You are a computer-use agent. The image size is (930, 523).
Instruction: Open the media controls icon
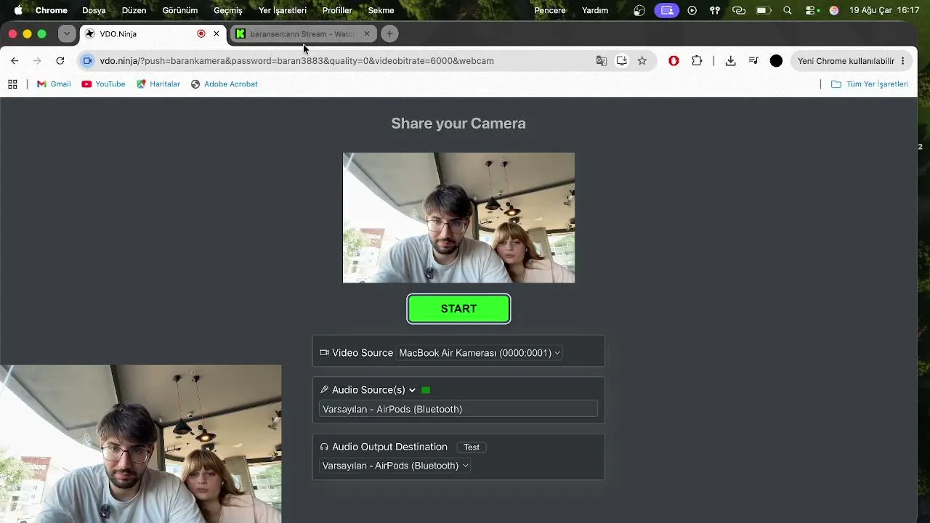click(x=753, y=61)
